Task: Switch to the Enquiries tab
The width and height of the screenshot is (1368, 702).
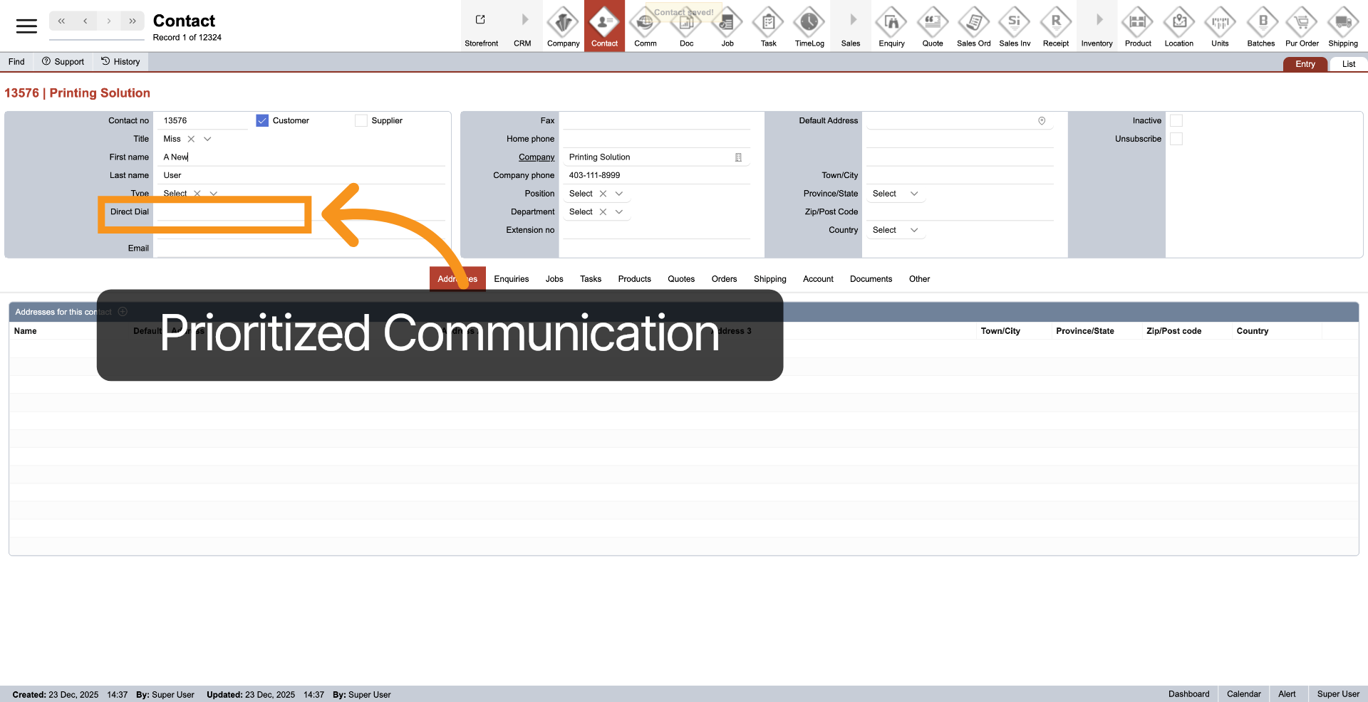Action: (511, 279)
